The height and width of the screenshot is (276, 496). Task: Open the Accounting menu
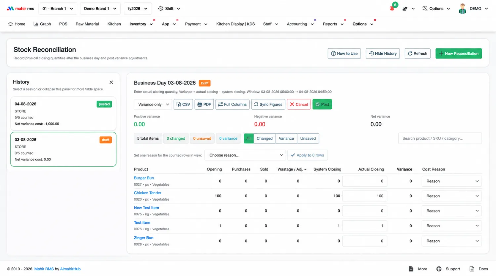(x=300, y=24)
